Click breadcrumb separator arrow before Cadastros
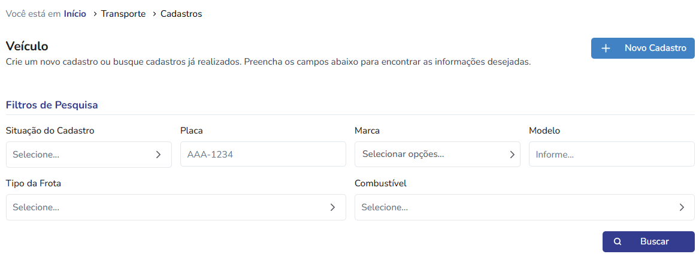This screenshot has width=699, height=257. click(x=155, y=14)
